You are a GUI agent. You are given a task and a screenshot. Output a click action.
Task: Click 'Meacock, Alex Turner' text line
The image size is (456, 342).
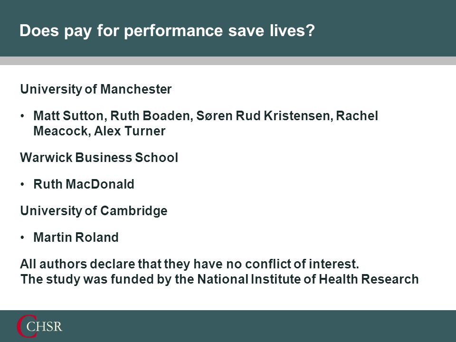pyautogui.click(x=99, y=131)
